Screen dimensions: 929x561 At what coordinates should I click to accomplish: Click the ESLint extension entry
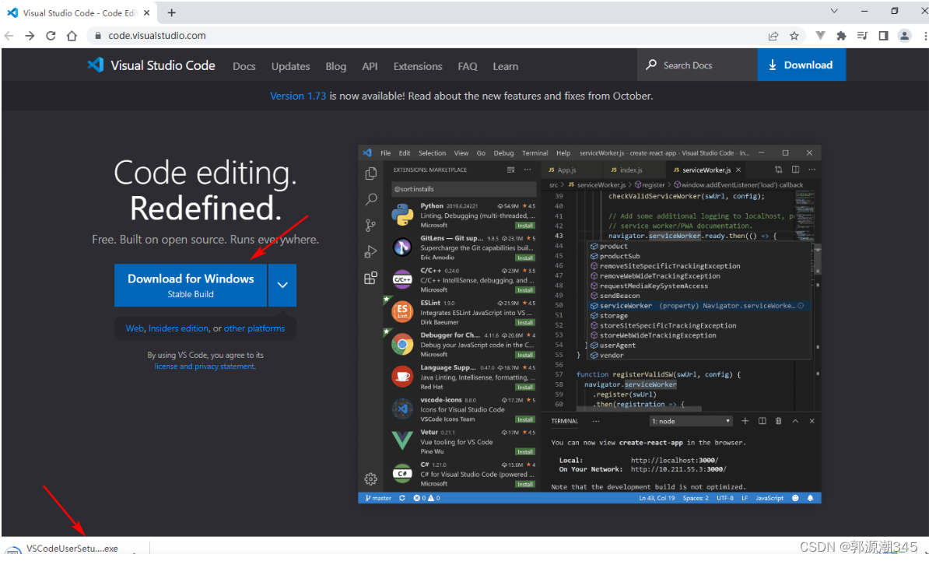(x=462, y=312)
